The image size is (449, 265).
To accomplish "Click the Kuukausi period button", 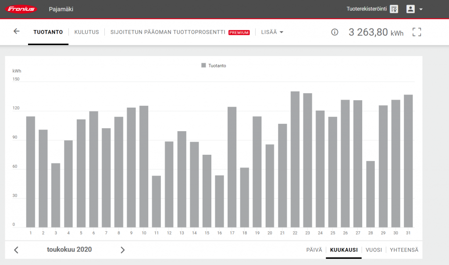I will pyautogui.click(x=343, y=250).
